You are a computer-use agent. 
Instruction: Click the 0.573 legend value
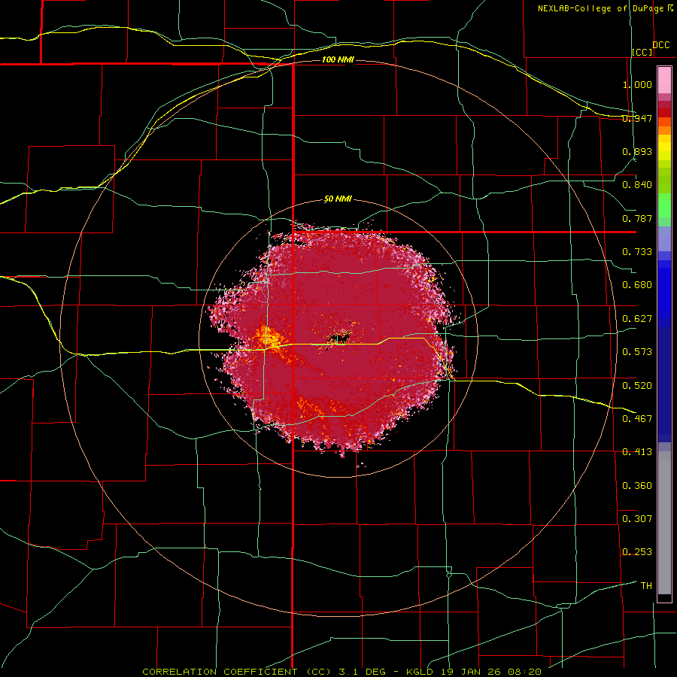pos(637,352)
